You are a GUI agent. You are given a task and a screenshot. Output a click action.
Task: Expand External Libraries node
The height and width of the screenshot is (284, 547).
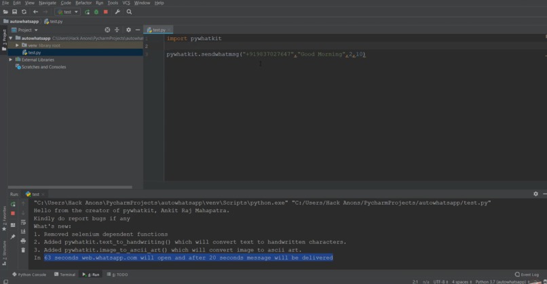point(11,60)
